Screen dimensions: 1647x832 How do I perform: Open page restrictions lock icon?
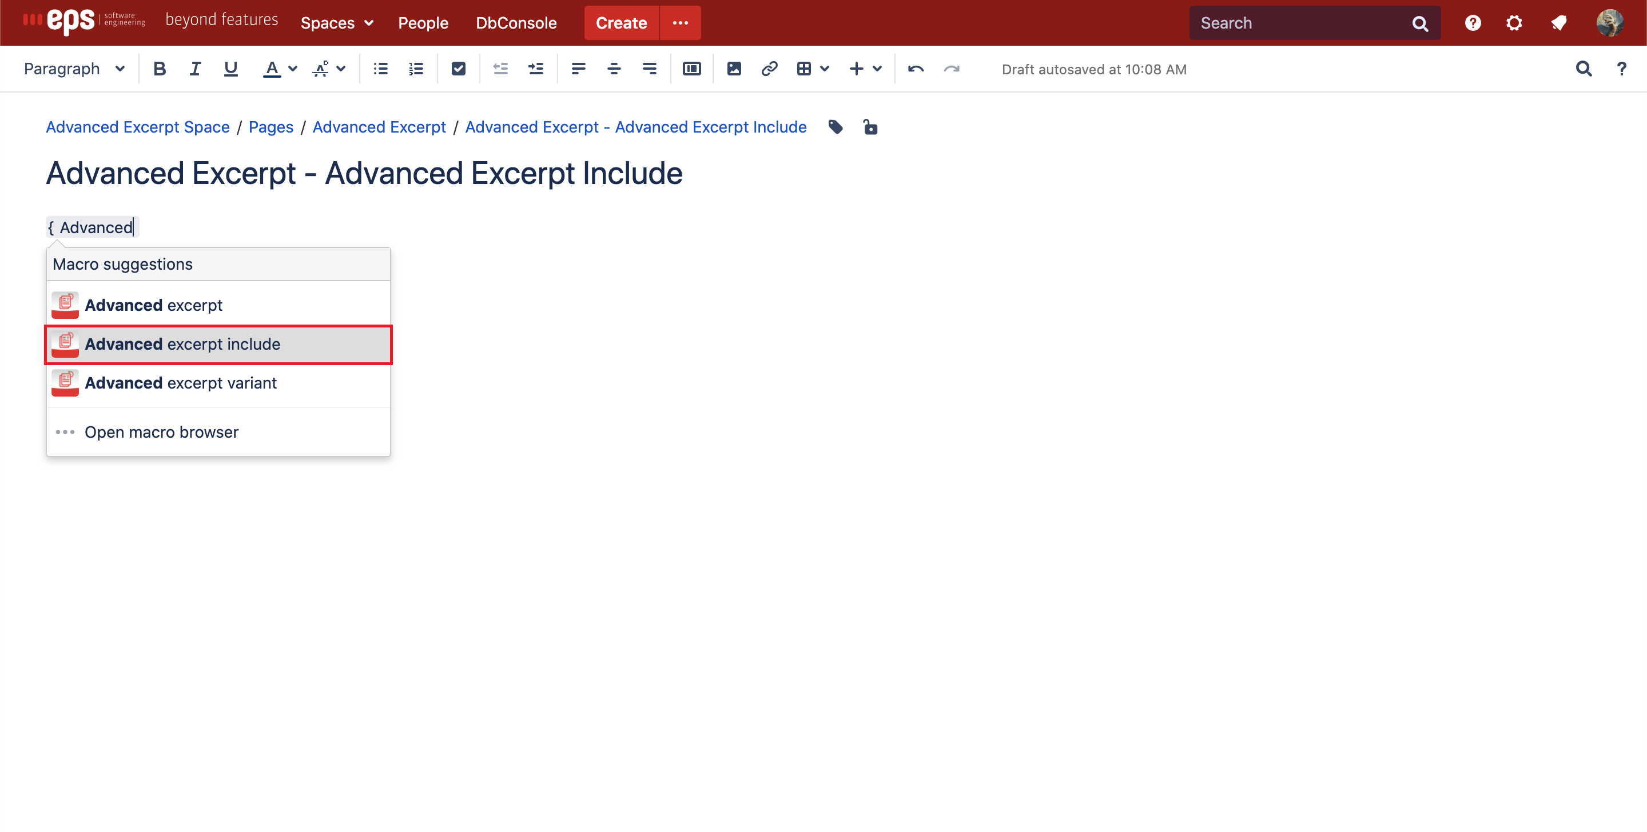pyautogui.click(x=869, y=127)
